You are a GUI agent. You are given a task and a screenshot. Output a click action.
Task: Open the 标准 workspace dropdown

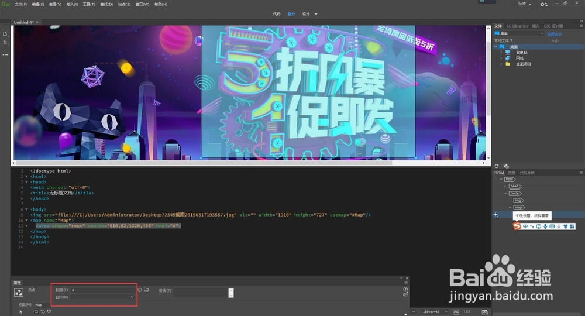pyautogui.click(x=524, y=4)
